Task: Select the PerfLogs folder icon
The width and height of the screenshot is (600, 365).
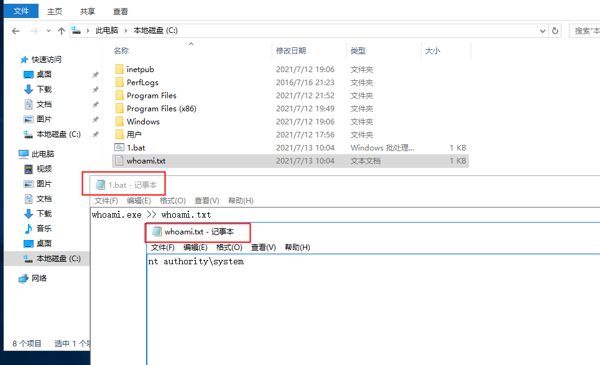Action: pos(119,82)
